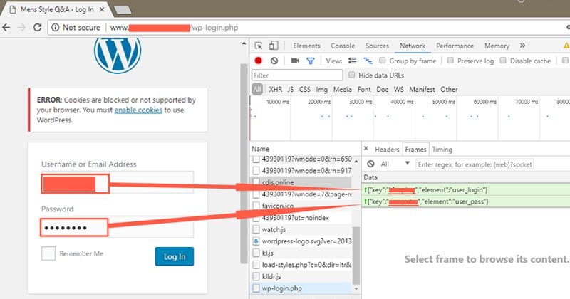Select the waterfall overview view icon
This screenshot has width=570, height=299.
pos(368,61)
